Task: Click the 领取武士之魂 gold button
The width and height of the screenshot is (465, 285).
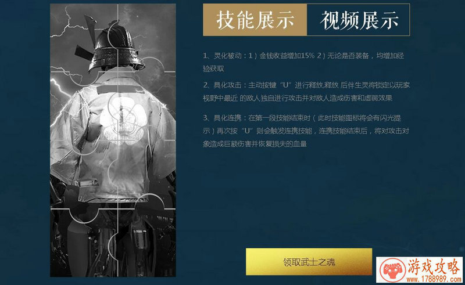Action: pos(309,262)
